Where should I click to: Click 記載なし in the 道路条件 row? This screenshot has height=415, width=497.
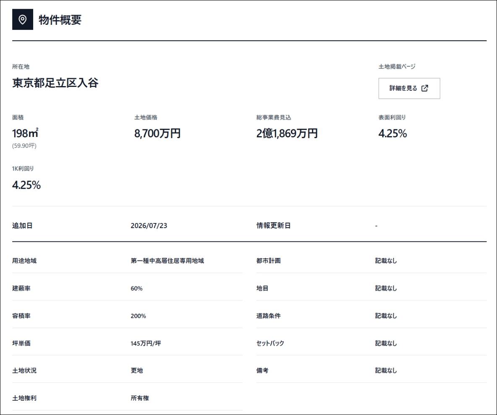coord(386,316)
